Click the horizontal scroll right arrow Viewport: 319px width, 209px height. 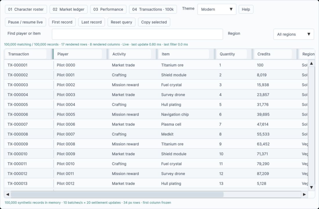pyautogui.click(x=304, y=194)
